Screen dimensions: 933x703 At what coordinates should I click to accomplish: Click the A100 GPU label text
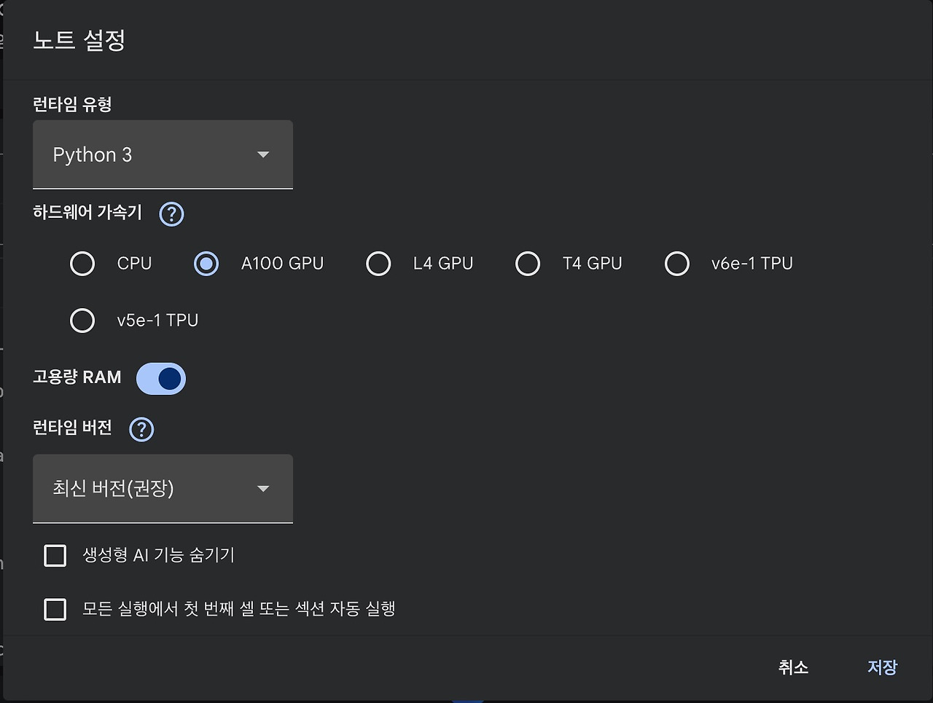[x=282, y=264]
